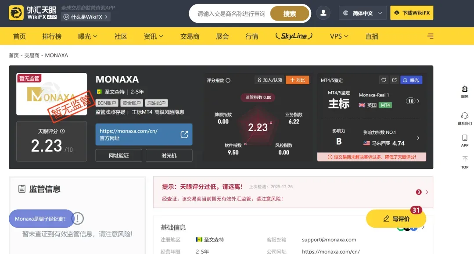Click 首页 in the breadcrumb
The height and width of the screenshot is (254, 474).
tap(14, 55)
